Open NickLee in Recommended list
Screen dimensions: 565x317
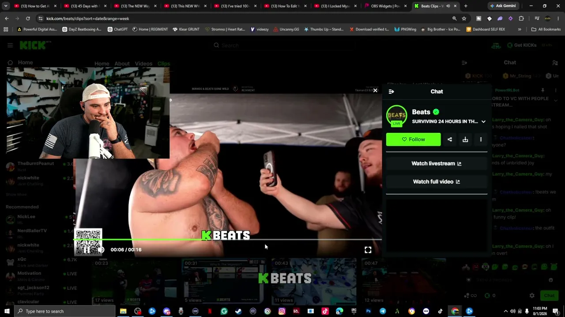(40, 219)
